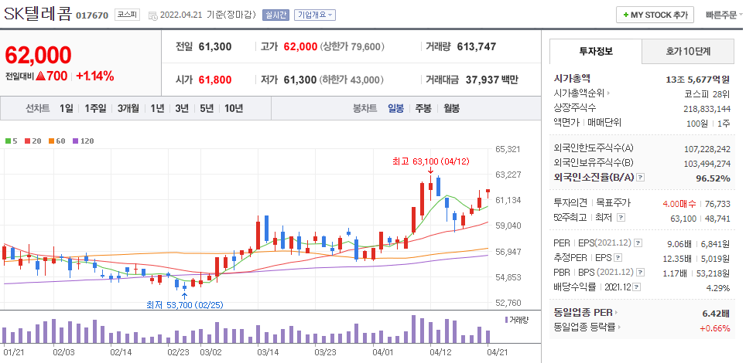The height and width of the screenshot is (363, 746).
Task: Open help icon next to 외국인소진율(B/A)
Action: pos(641,177)
